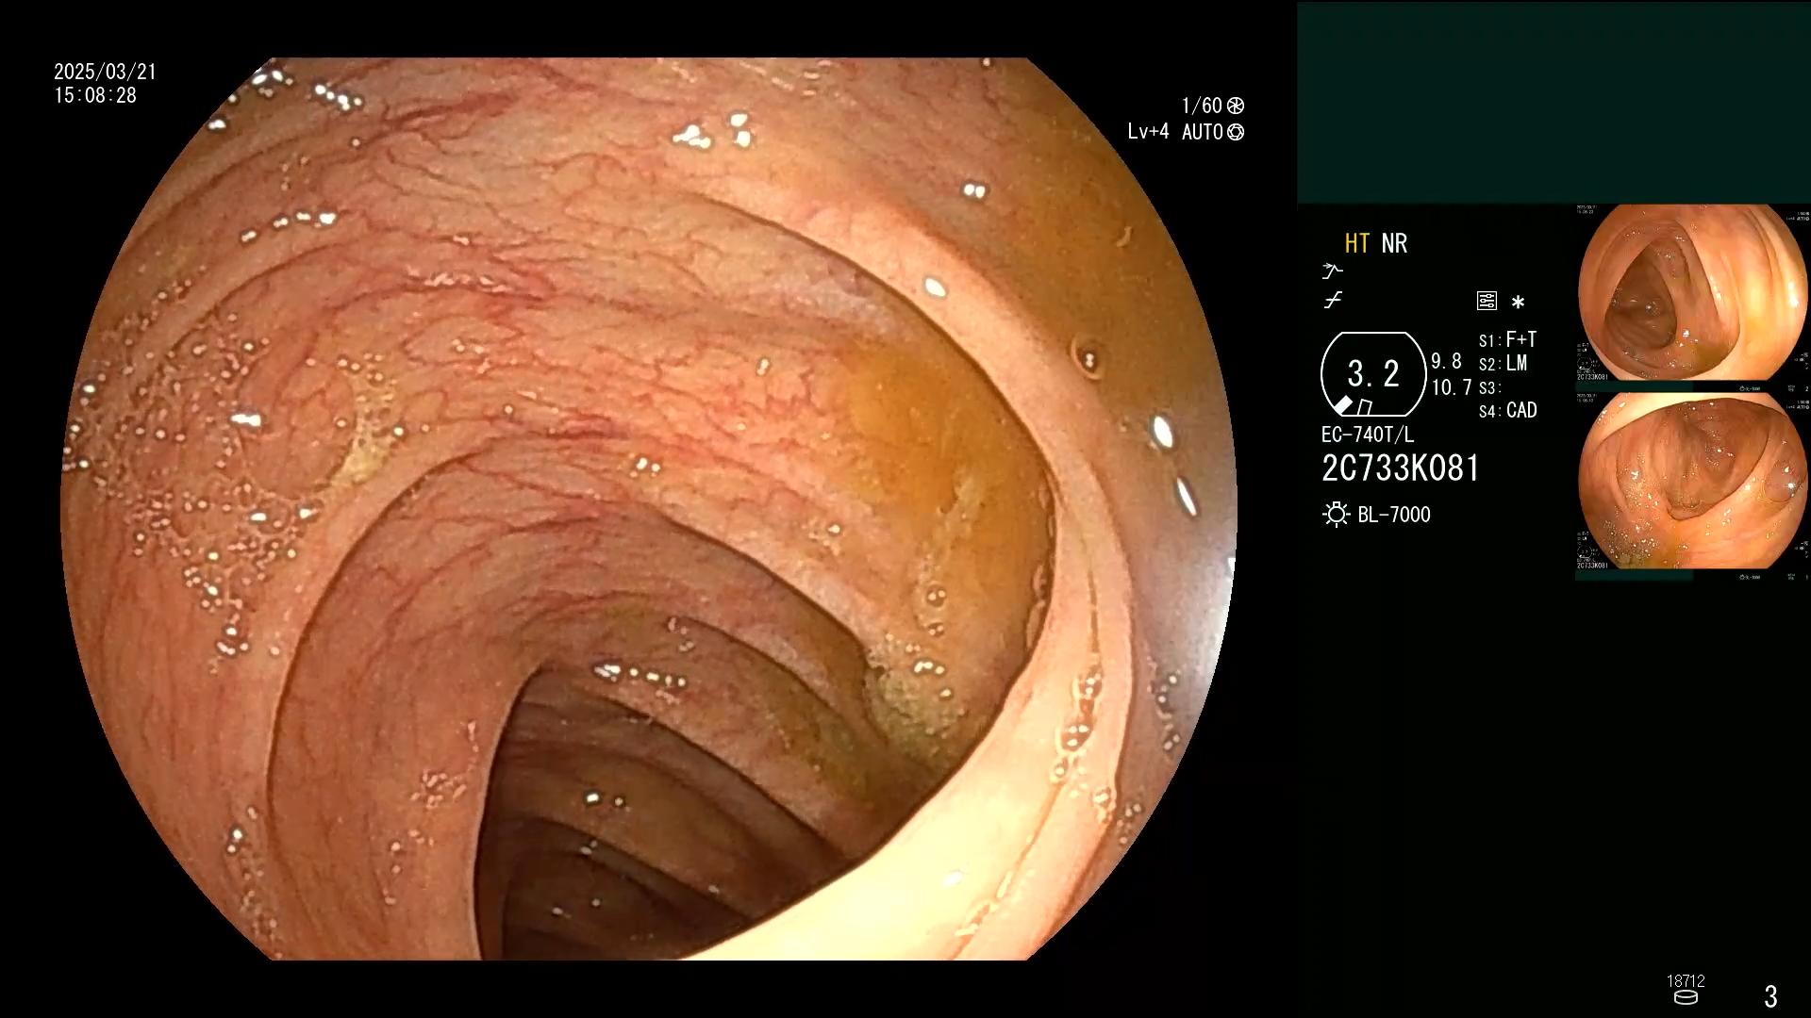1811x1018 pixels.
Task: Click the main live endoscopy view
Action: [x=649, y=509]
